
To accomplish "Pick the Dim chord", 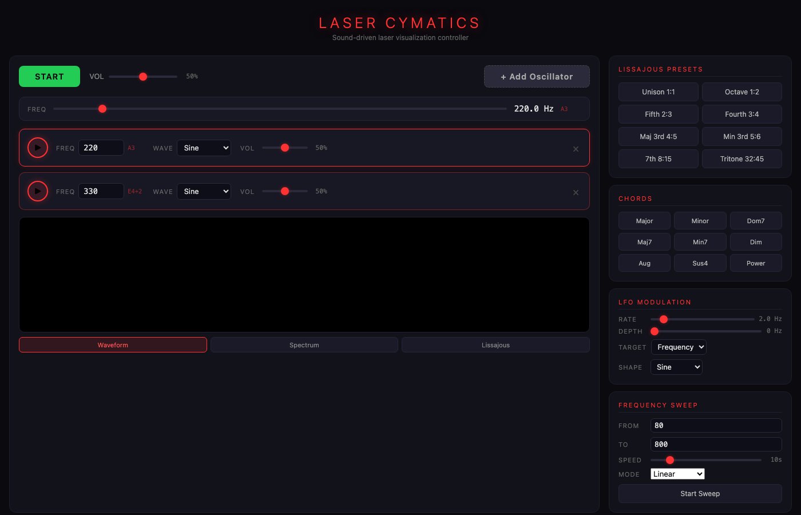I will [x=756, y=242].
